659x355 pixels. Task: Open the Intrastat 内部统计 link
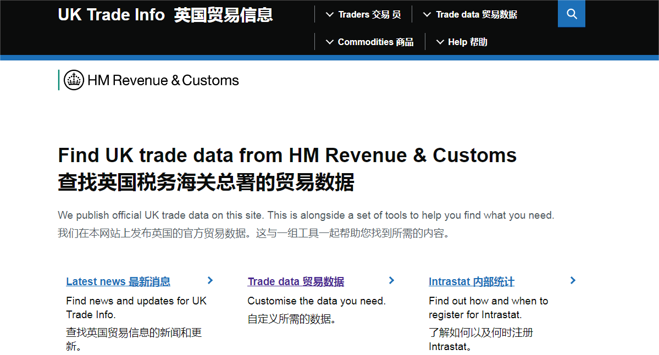click(x=471, y=281)
